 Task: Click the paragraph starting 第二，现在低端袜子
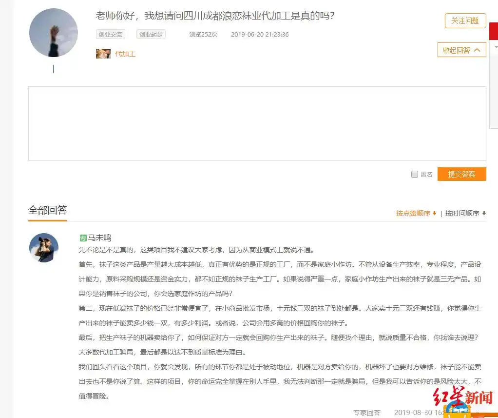(x=280, y=316)
